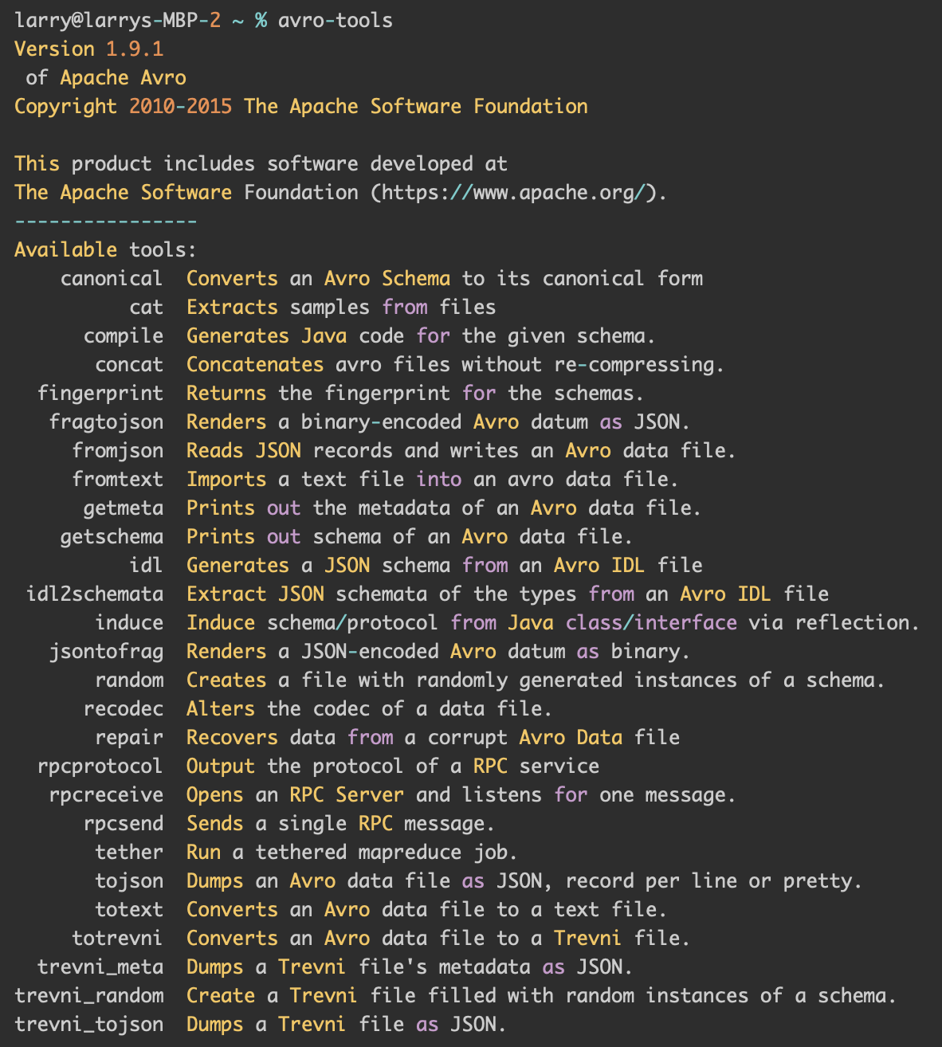This screenshot has height=1047, width=942.
Task: Select the lowercase 'induce' tool name
Action: (129, 622)
